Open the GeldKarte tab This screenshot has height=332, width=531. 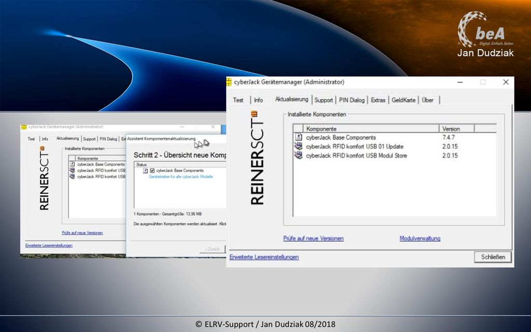click(x=403, y=100)
